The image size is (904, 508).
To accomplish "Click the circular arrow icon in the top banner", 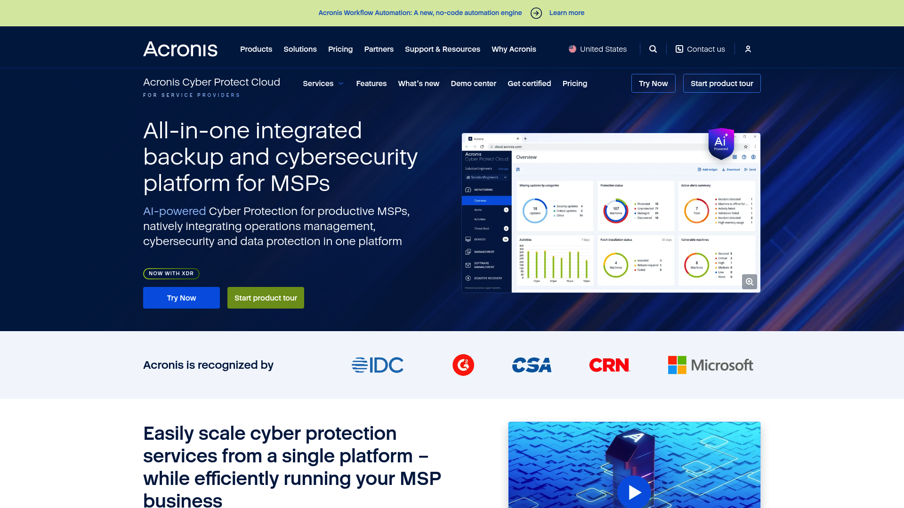I will pos(536,13).
